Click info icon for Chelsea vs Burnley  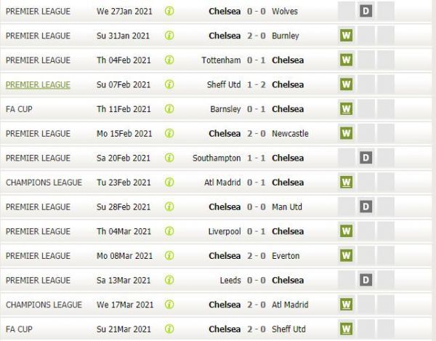(x=169, y=36)
